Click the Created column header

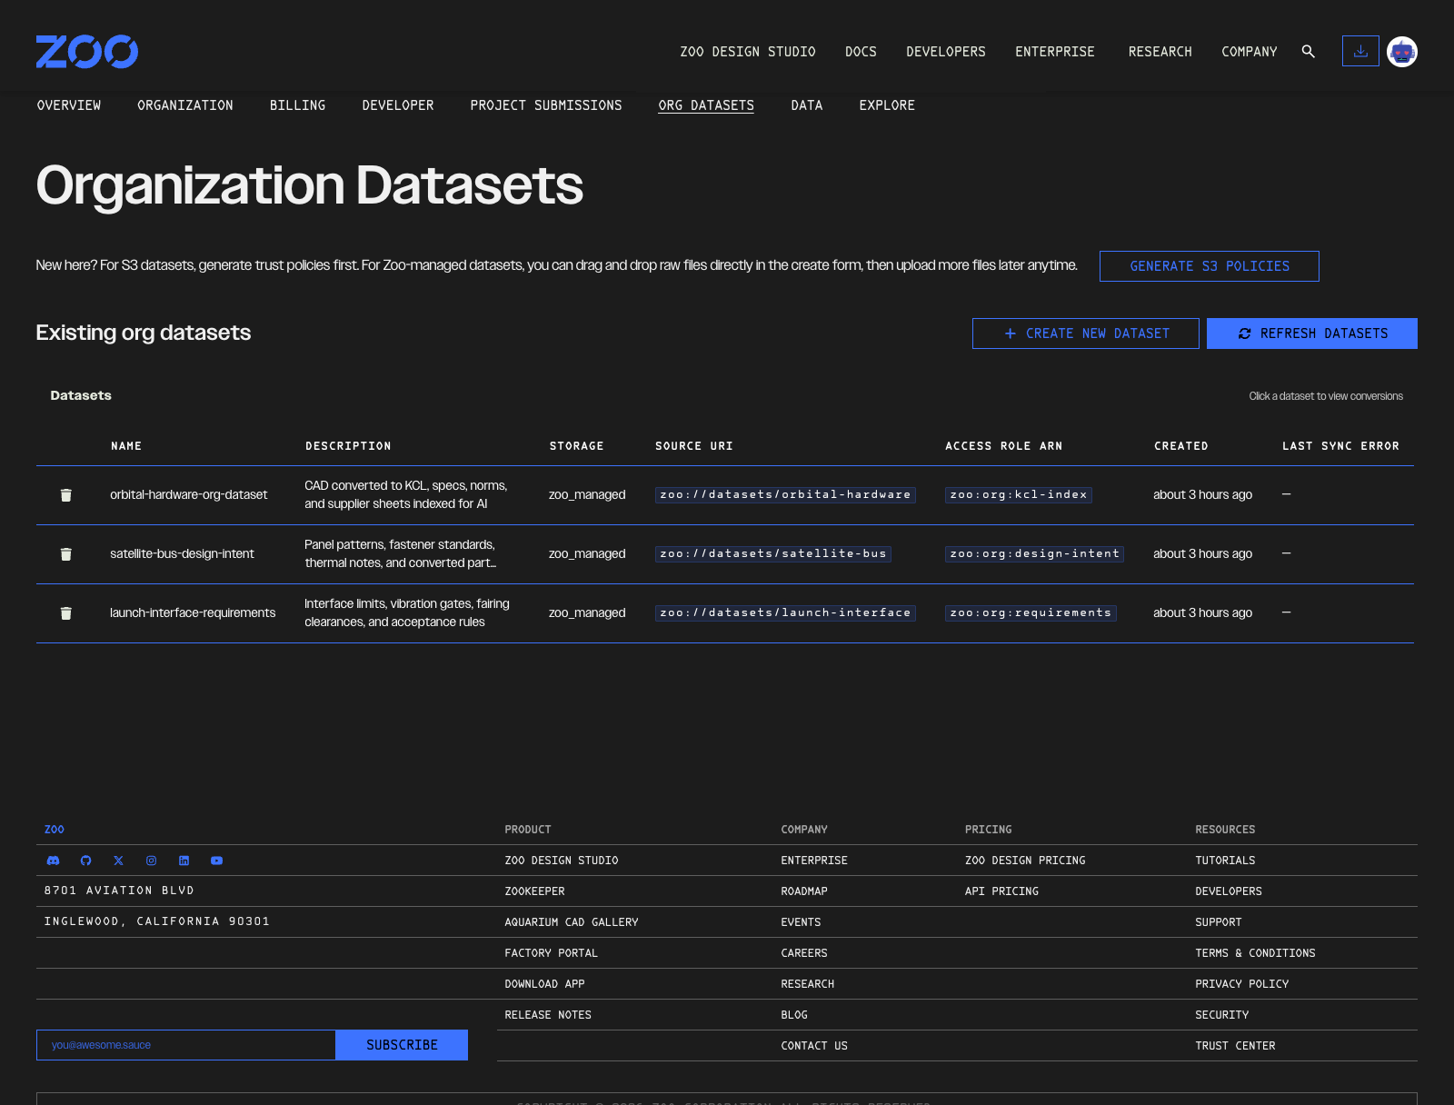click(1181, 446)
